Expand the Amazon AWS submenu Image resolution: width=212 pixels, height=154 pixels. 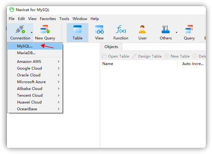pyautogui.click(x=38, y=62)
